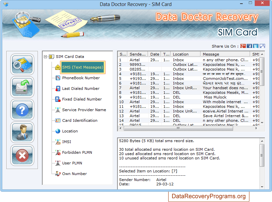Open Forbidden PLMN entry
The image size is (272, 202).
tap(77, 152)
